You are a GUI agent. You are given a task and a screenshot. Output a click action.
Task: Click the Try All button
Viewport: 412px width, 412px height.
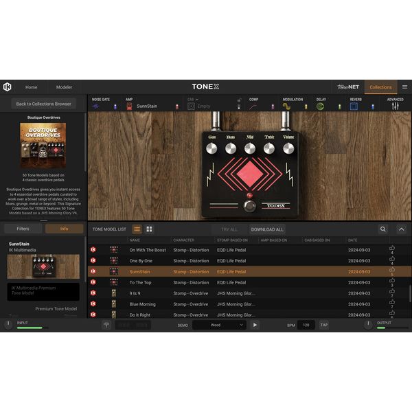(x=229, y=229)
